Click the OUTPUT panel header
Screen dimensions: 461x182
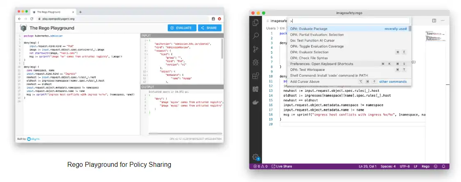(182, 87)
